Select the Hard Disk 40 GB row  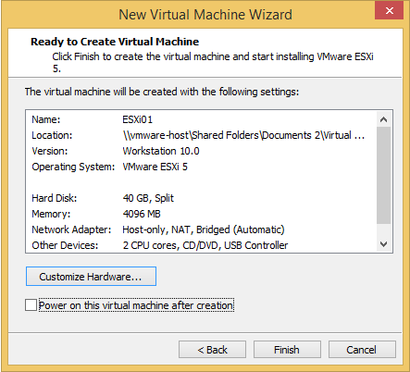pos(201,198)
